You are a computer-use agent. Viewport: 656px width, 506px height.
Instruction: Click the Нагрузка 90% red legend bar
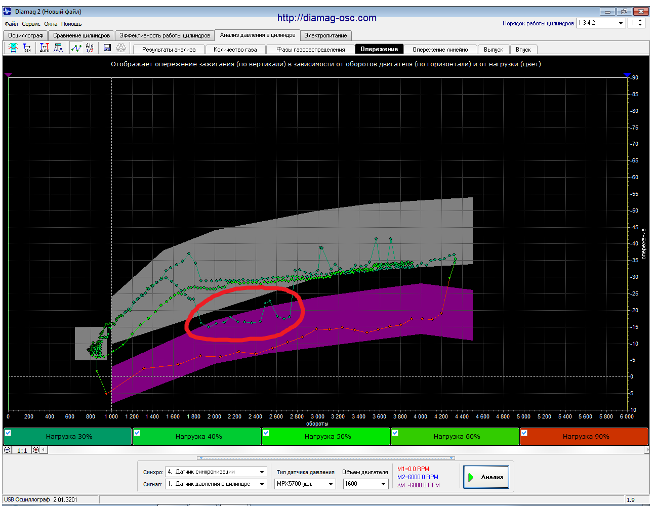(585, 436)
